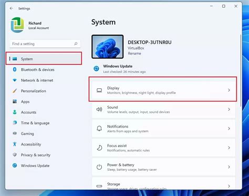Image resolution: width=249 pixels, height=196 pixels.
Task: Click the search magnifier icon
Action: pos(76,44)
